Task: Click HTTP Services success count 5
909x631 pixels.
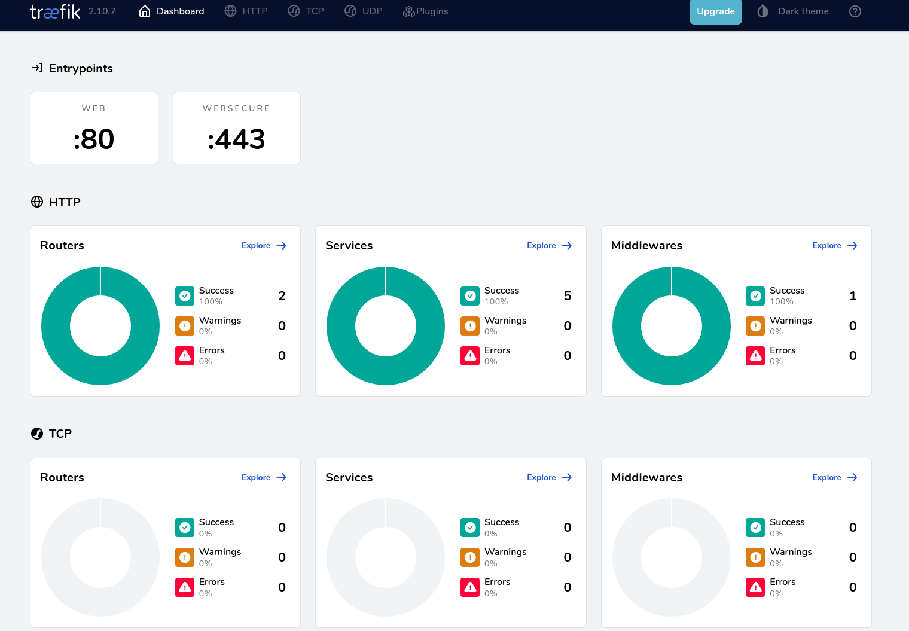Action: (568, 296)
